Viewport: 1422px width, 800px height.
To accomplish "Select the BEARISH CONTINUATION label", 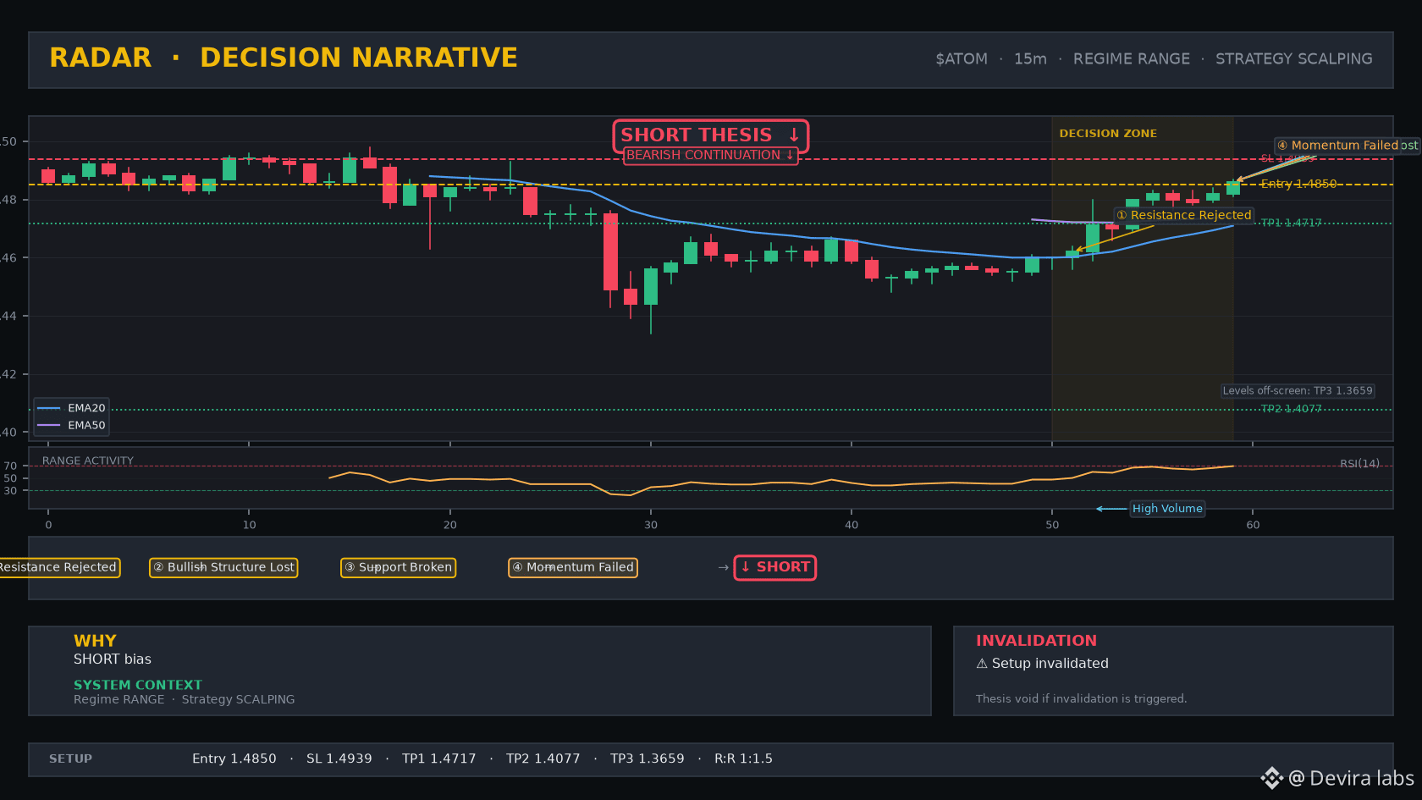I will click(711, 156).
